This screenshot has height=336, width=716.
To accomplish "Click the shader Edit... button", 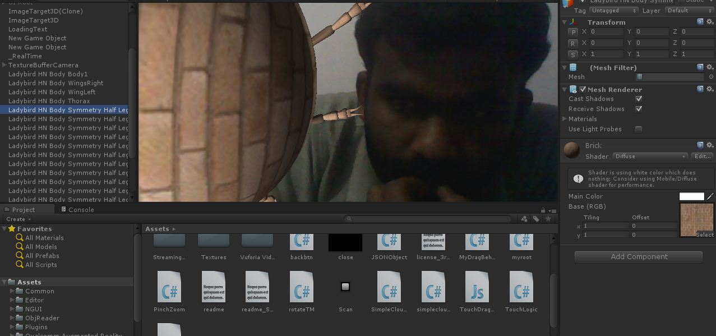I will [702, 157].
